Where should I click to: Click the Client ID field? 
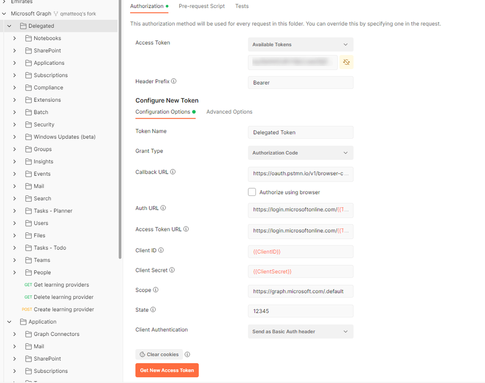(x=301, y=252)
